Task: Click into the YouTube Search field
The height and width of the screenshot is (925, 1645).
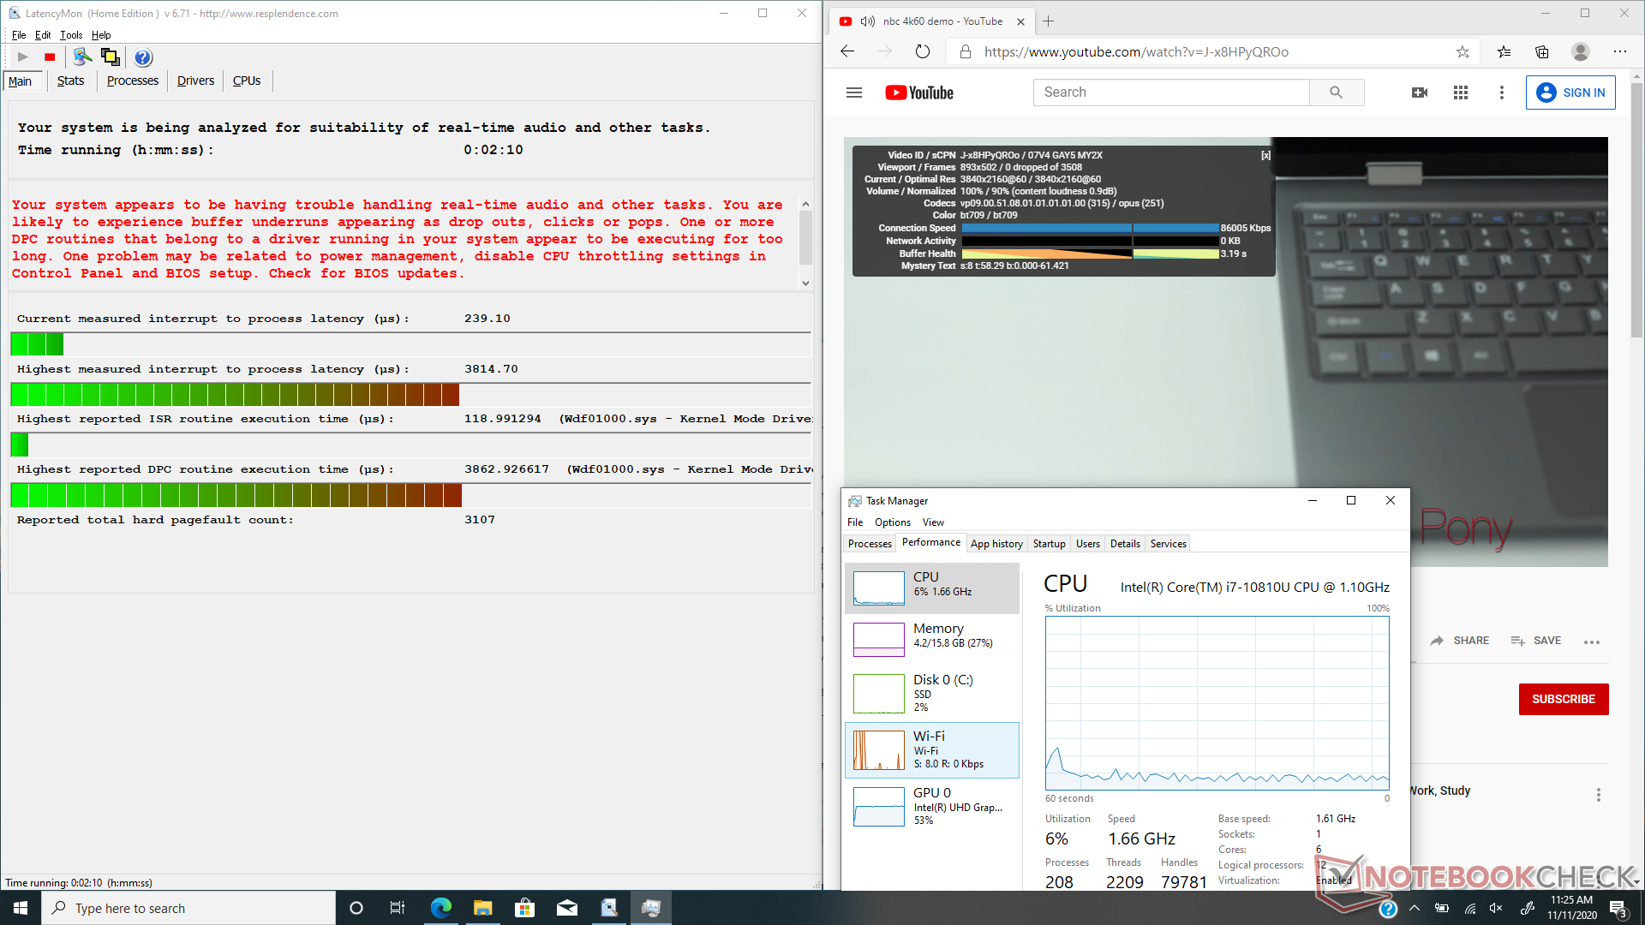Action: point(1171,92)
